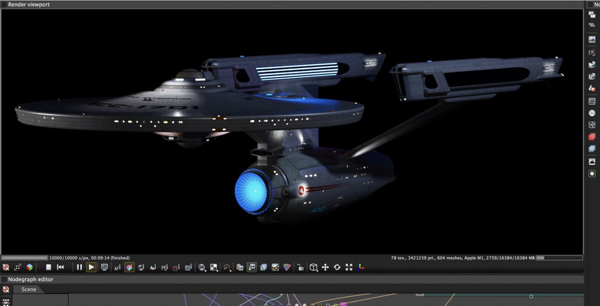
Task: Open the cube object control dropdown
Action: click(314, 267)
